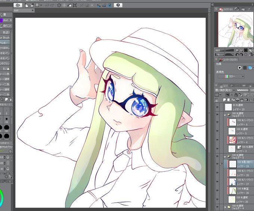Open the Layer Property tab
Image resolution: width=254 pixels, height=211 pixels.
pyautogui.click(x=228, y=60)
